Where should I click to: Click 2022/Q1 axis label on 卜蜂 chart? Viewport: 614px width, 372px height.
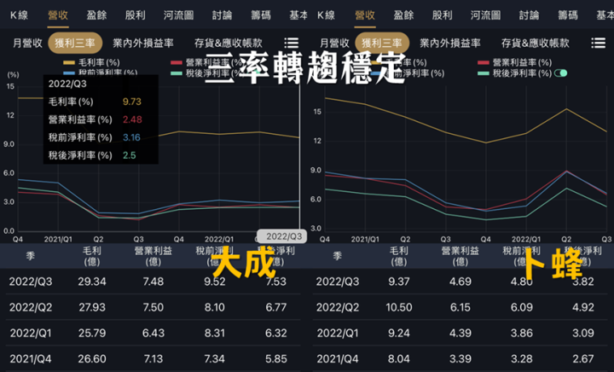click(x=526, y=239)
